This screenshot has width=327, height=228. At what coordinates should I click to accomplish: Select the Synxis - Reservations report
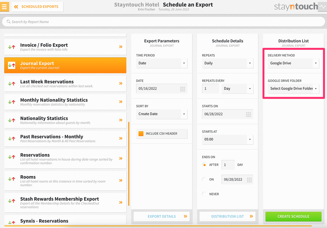click(65, 220)
